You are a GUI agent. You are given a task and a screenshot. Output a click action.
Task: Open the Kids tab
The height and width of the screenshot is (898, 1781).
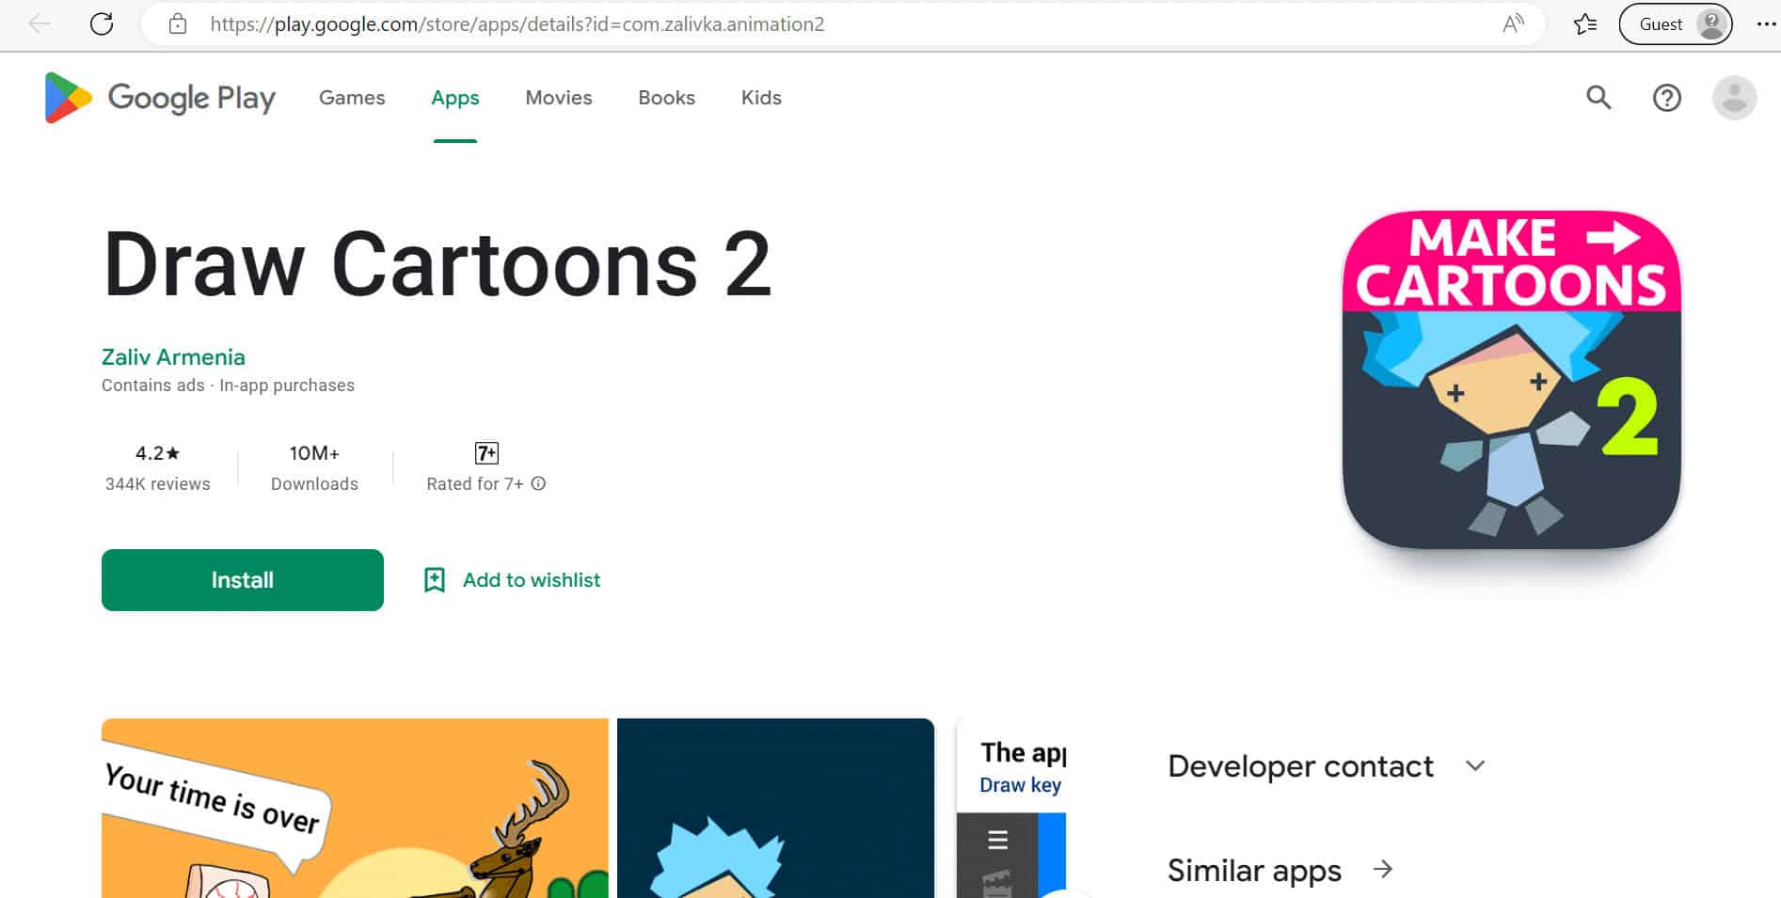click(x=761, y=98)
